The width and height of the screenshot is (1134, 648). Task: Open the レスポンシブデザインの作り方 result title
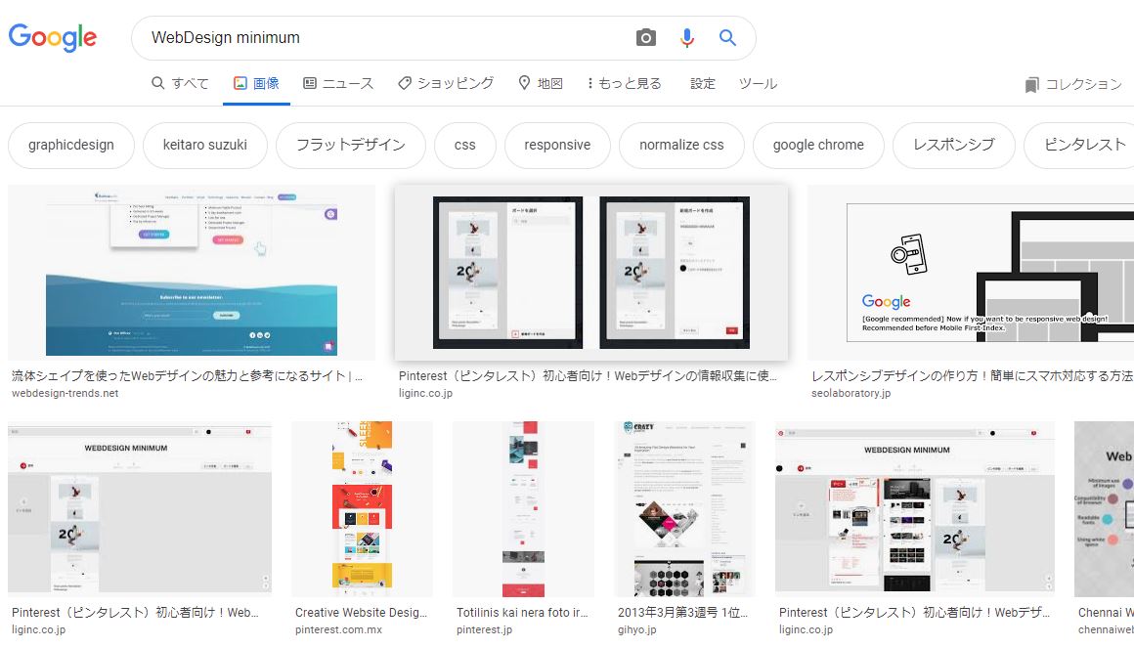point(973,376)
